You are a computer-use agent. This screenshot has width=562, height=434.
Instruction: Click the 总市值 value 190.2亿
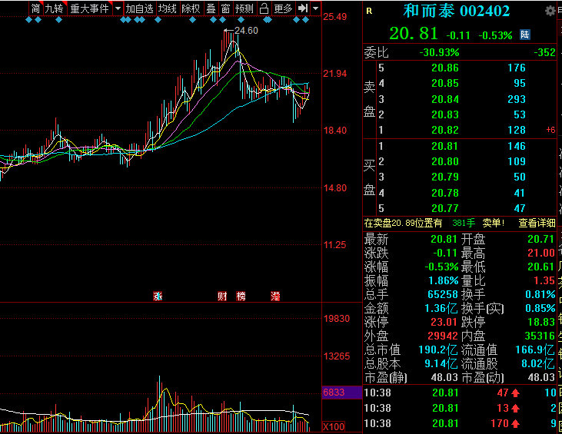(x=438, y=350)
